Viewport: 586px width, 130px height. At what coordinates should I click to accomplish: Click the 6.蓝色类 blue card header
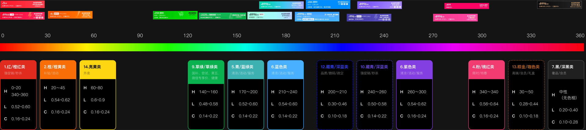285,70
